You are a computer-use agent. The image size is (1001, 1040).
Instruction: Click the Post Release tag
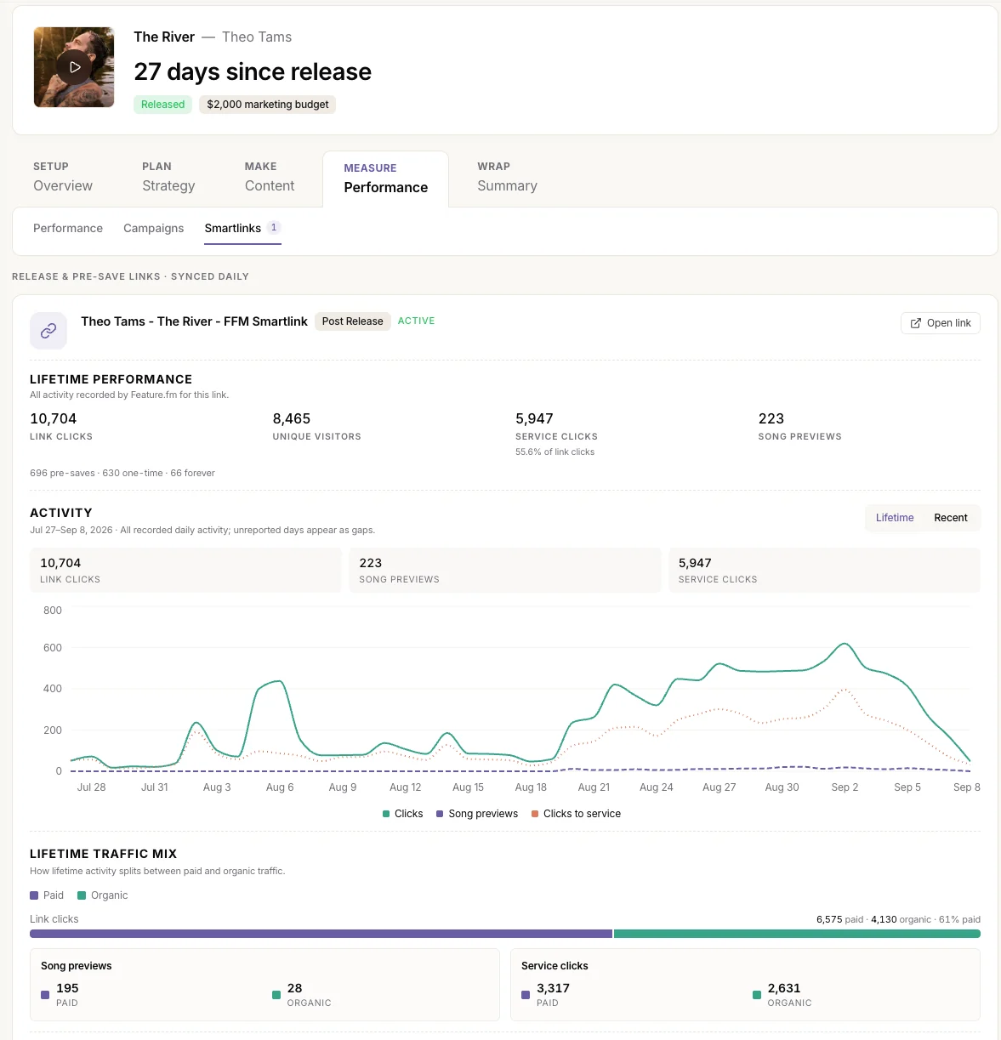pyautogui.click(x=353, y=321)
